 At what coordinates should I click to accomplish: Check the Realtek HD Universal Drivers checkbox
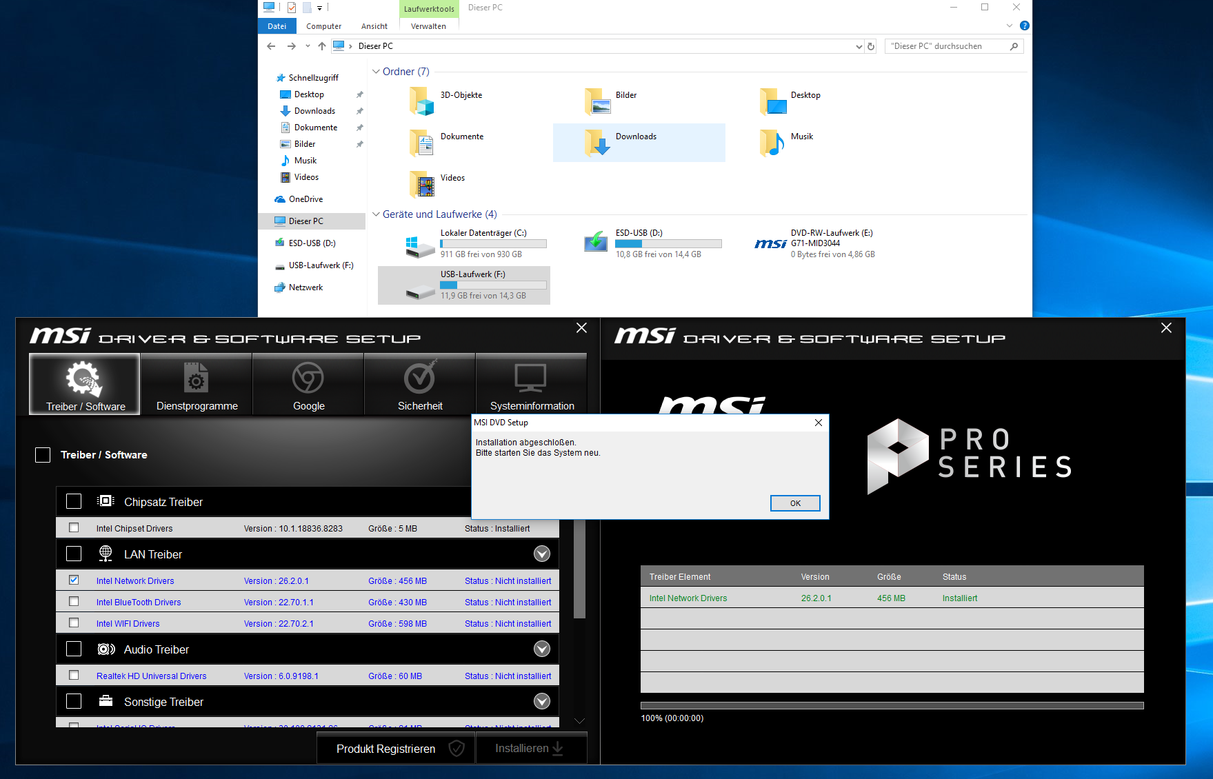tap(74, 676)
